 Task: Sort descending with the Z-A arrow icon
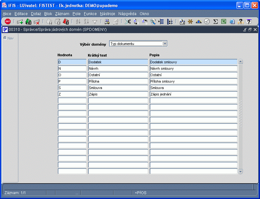(x=86, y=22)
